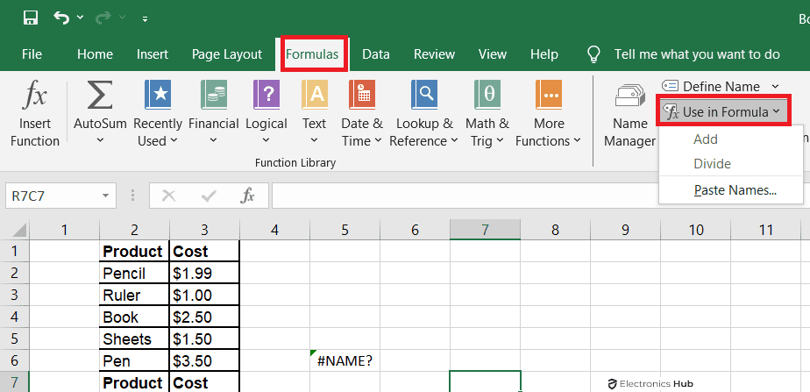Open the Text functions icon

click(314, 95)
